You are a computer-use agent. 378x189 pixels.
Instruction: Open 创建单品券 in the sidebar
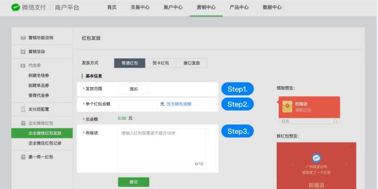(x=39, y=85)
